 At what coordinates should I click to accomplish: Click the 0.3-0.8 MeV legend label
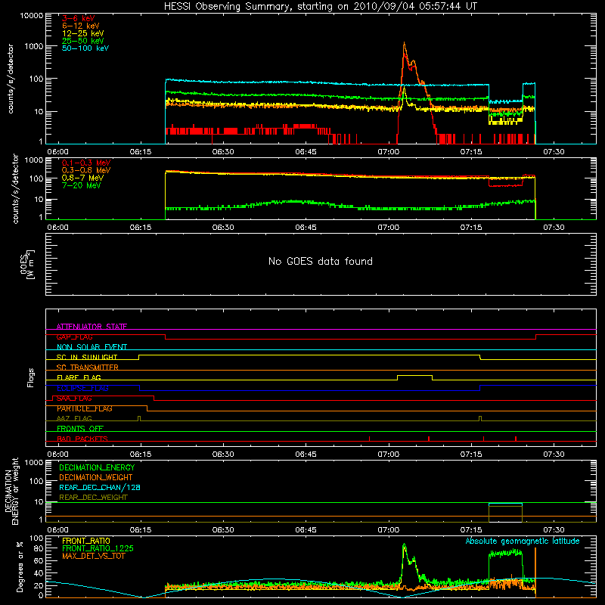86,170
